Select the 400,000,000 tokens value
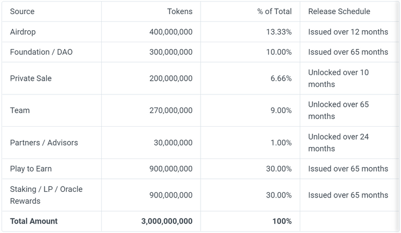 (x=171, y=32)
